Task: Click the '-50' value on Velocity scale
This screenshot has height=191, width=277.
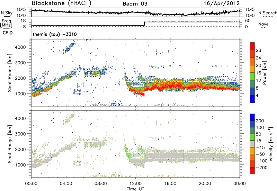Action: pyautogui.click(x=261, y=154)
